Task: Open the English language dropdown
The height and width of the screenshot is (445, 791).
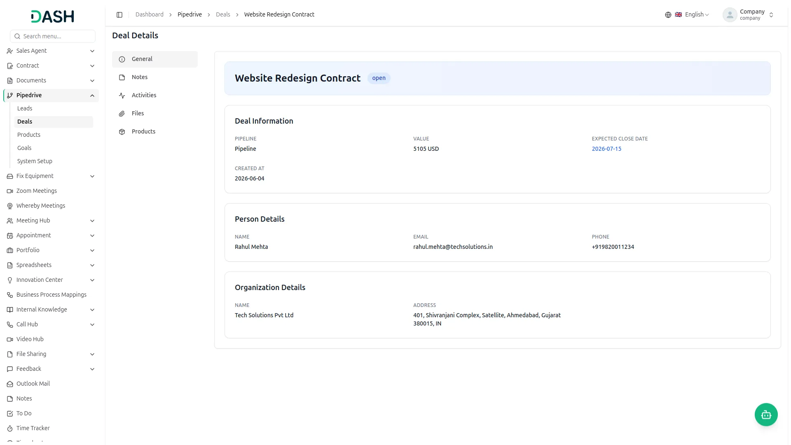Action: click(x=692, y=15)
